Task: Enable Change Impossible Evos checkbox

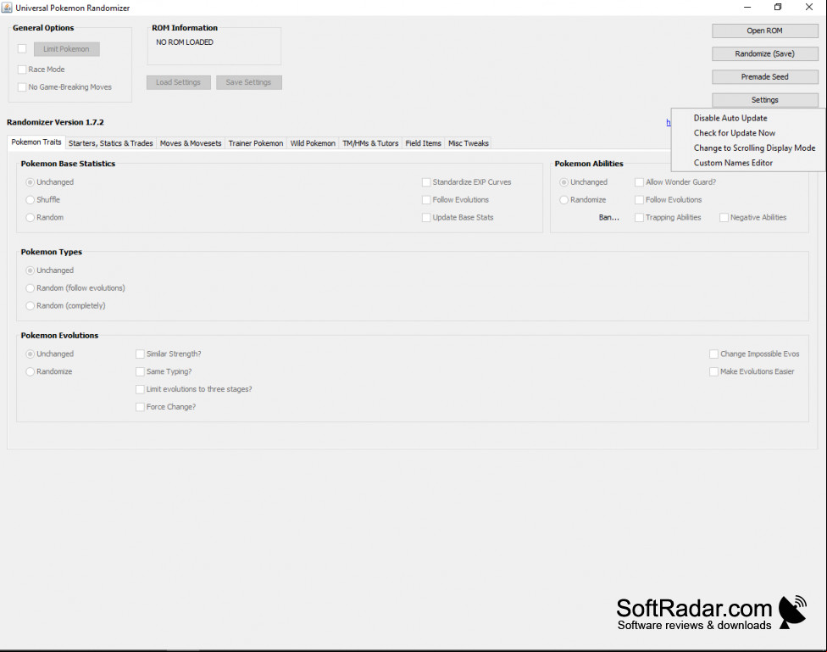Action: coord(713,354)
